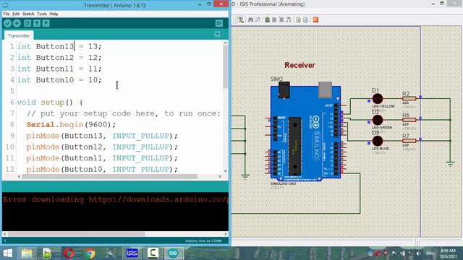Save the sketch with the down-arrow icon

pos(46,23)
